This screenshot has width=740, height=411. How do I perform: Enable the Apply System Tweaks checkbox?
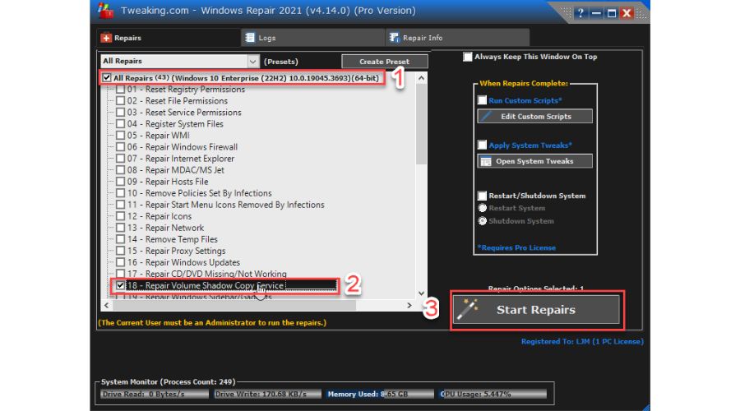point(482,145)
